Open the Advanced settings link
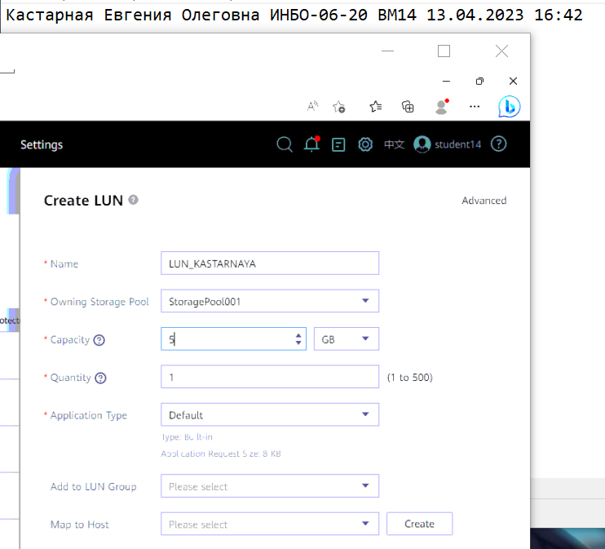 pyautogui.click(x=484, y=201)
